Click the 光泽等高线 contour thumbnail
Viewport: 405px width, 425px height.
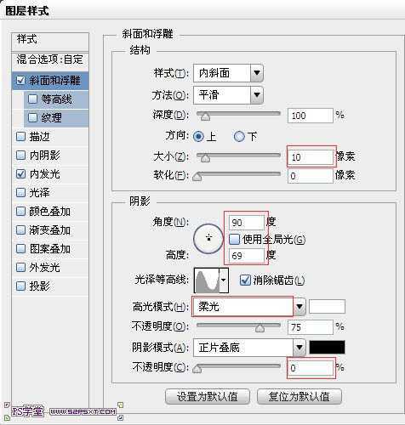(x=207, y=280)
